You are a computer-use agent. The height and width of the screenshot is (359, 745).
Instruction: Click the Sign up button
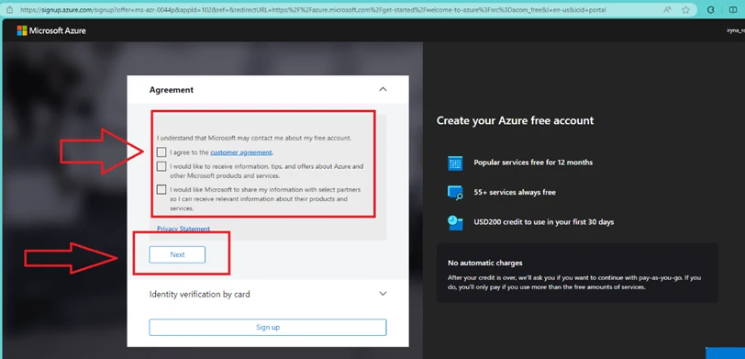268,327
